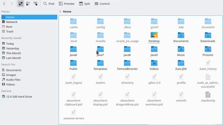Search for Documents in sidebar
The width and height of the screenshot is (223, 125).
point(29,70)
